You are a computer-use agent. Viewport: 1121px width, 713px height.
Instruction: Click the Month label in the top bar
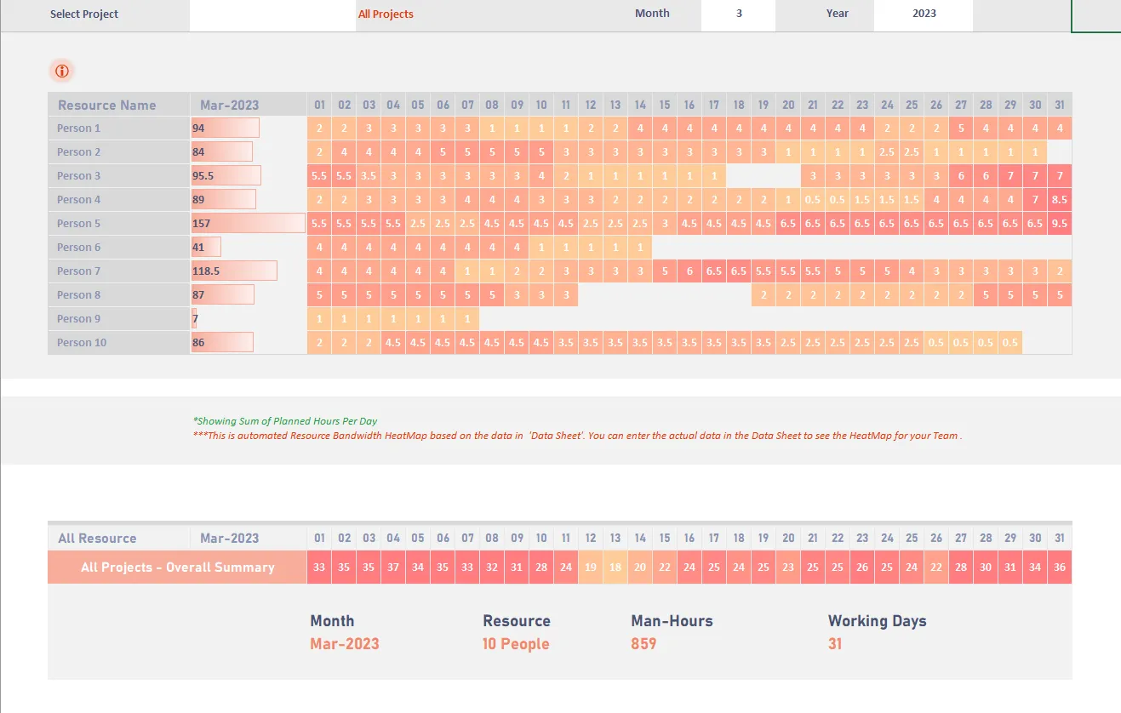(x=652, y=14)
